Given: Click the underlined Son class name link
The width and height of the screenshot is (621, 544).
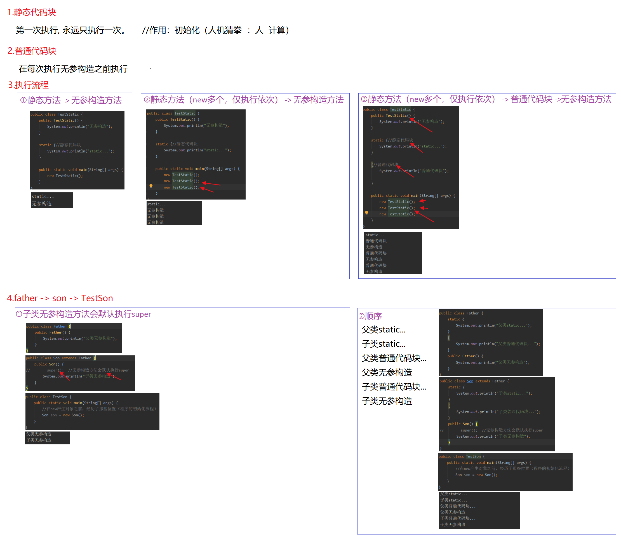Looking at the screenshot, I should click(470, 381).
